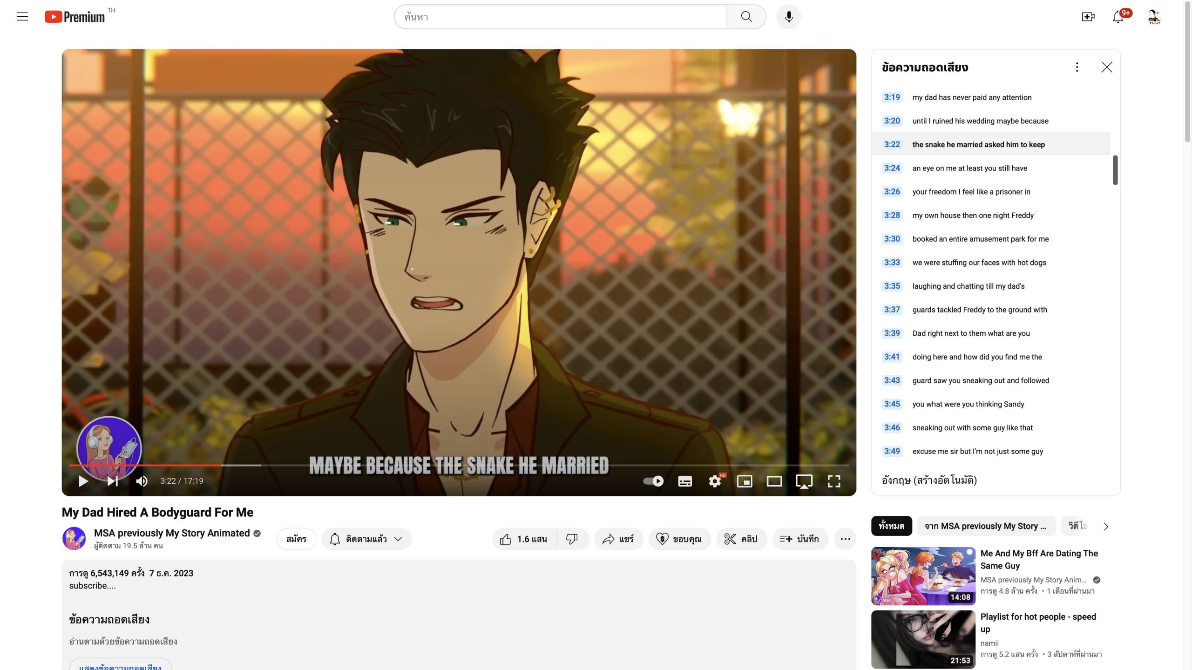Viewport: 1192px width, 670px height.
Task: Toggle the autoplay switch
Action: 653,481
